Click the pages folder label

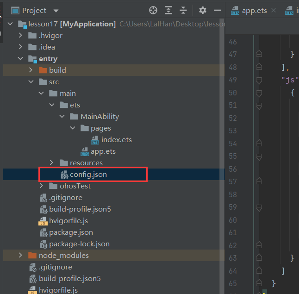click(x=101, y=128)
